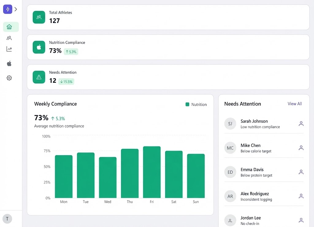Click the Needs Attention stat card
314x227 pixels.
pyautogui.click(x=168, y=77)
